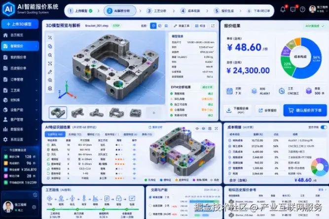
Task: Click the 3D cube icon at toolbar bottom
Action: click(x=50, y=89)
